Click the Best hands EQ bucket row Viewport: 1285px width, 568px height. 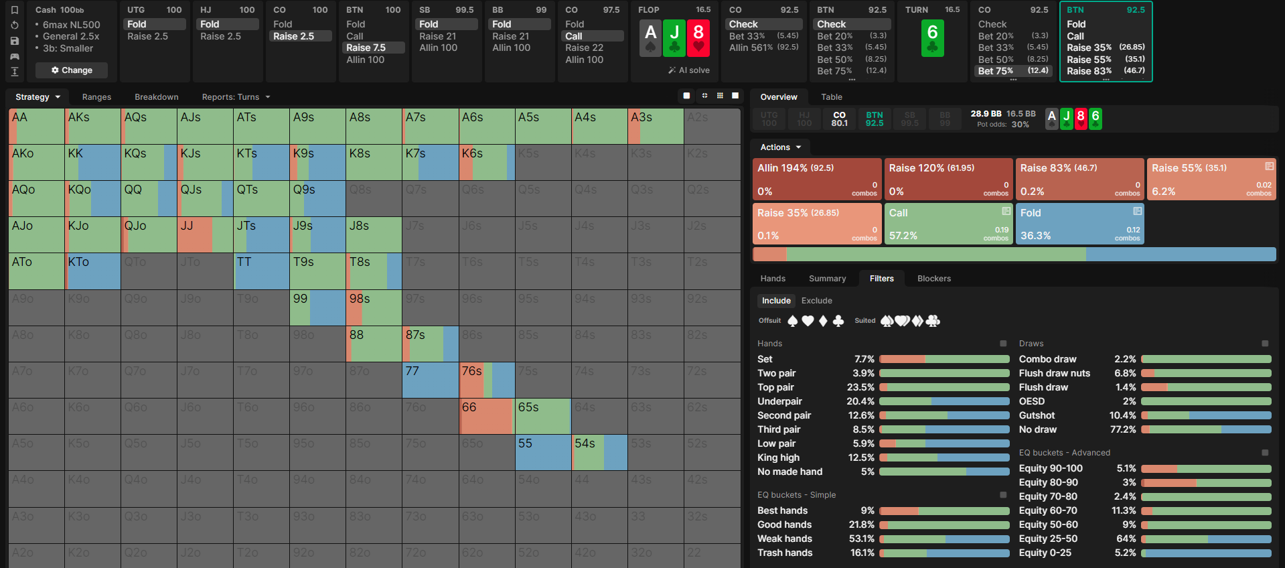[x=883, y=510]
